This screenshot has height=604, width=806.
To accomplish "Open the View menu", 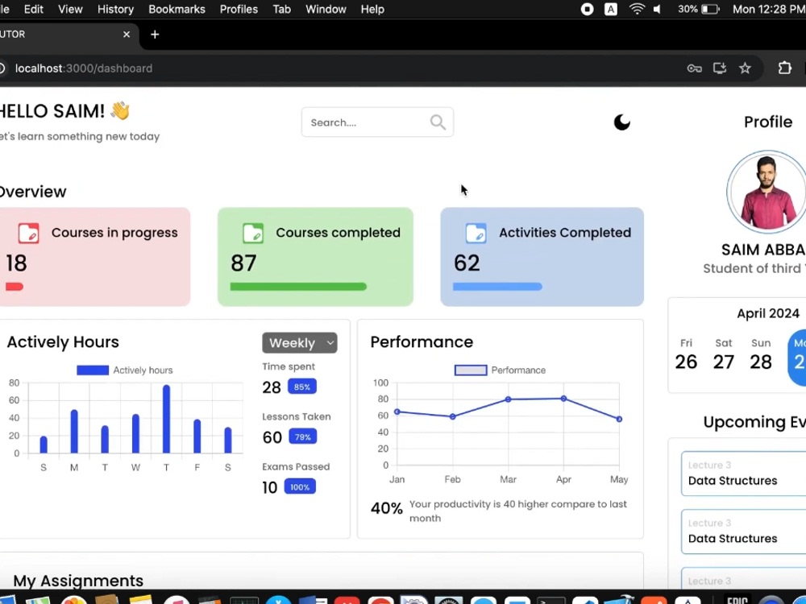I will pyautogui.click(x=70, y=9).
